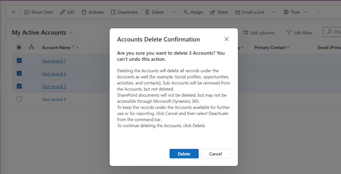Uncheck the Test record 3 checkbox
Viewport: 341px width, 174px height.
tap(19, 86)
